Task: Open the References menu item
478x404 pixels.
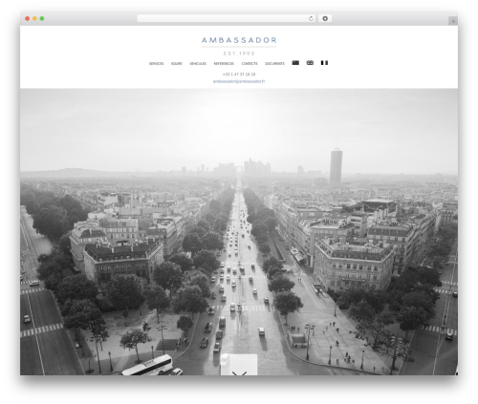Action: [224, 64]
